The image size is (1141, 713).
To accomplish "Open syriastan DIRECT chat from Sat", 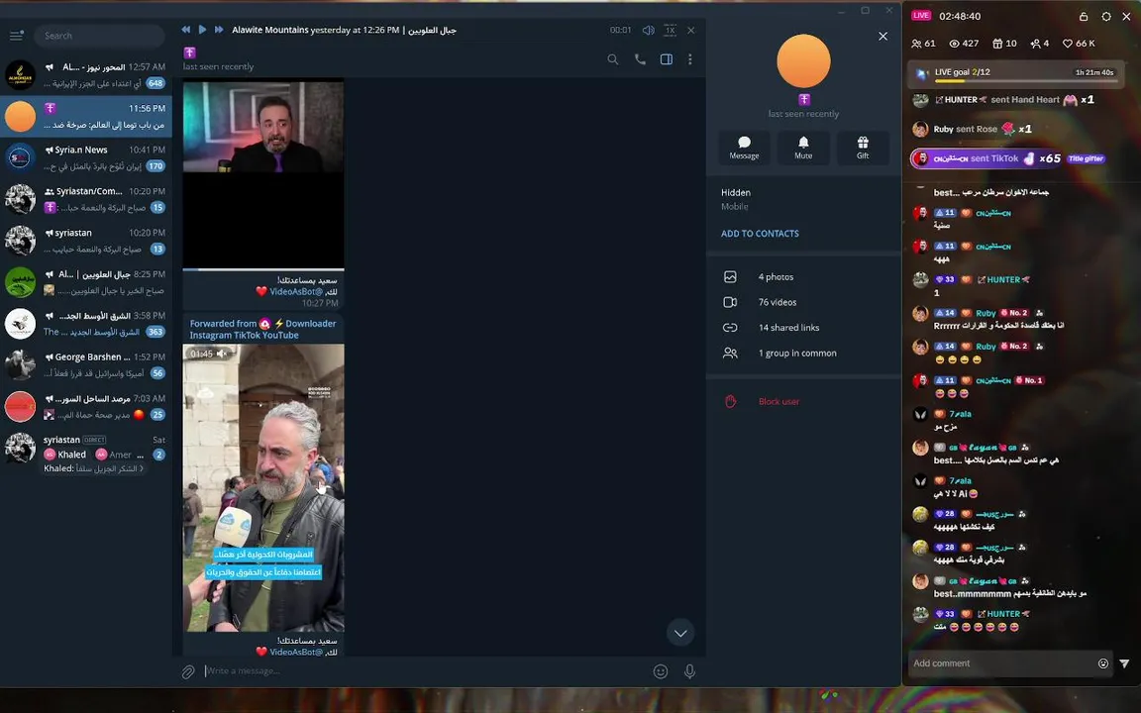I will pyautogui.click(x=86, y=454).
